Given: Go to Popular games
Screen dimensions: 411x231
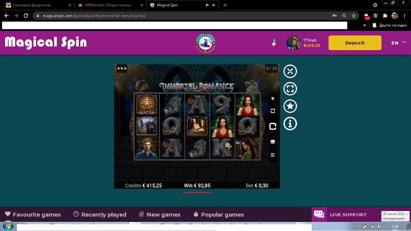Looking at the screenshot, I should 218,215.
